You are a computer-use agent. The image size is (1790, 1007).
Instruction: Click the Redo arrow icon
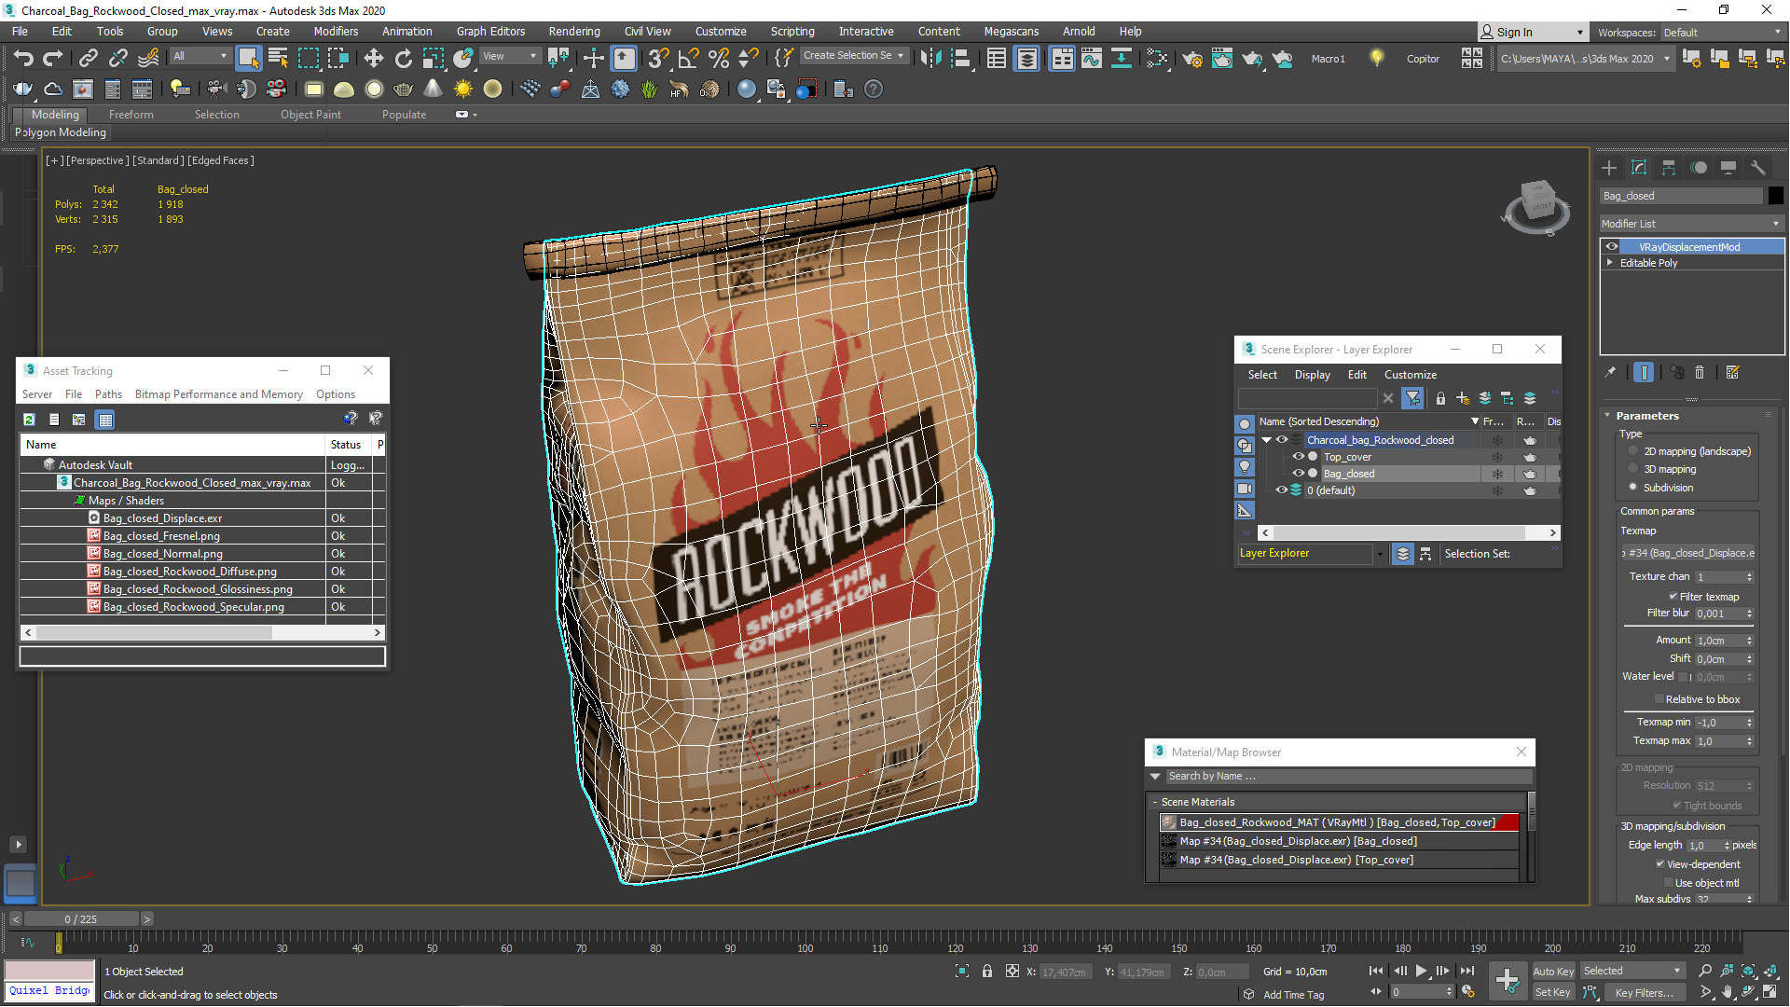coord(53,58)
